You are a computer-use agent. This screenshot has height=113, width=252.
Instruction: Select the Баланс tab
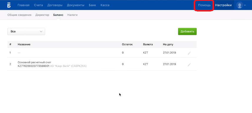[x=58, y=15]
